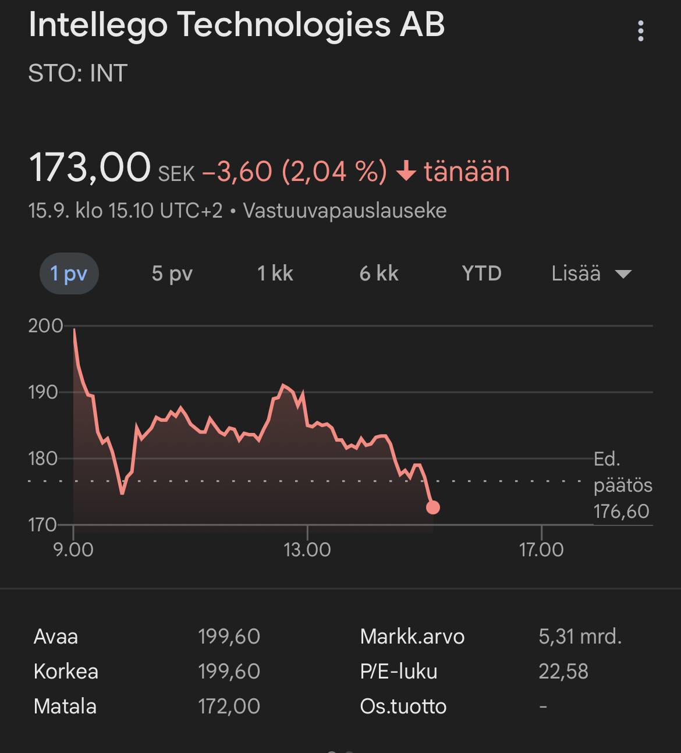The height and width of the screenshot is (753, 681).
Task: Click the Avaa opening price value
Action: coord(229,637)
